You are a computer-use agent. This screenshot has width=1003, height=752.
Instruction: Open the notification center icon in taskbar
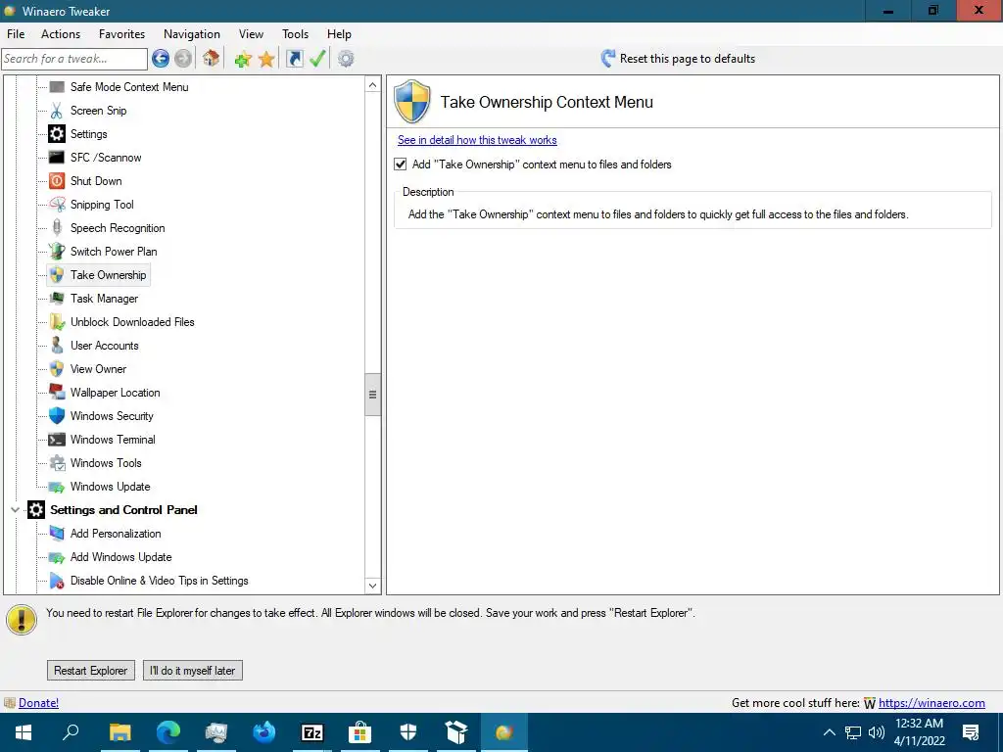[971, 732]
